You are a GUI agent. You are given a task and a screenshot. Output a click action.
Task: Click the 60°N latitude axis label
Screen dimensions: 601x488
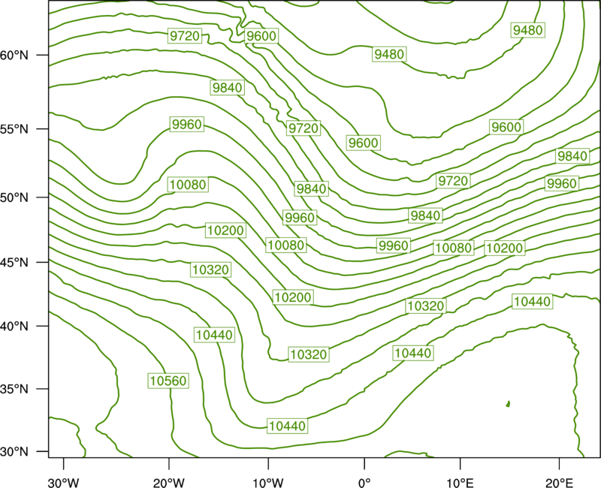click(14, 56)
